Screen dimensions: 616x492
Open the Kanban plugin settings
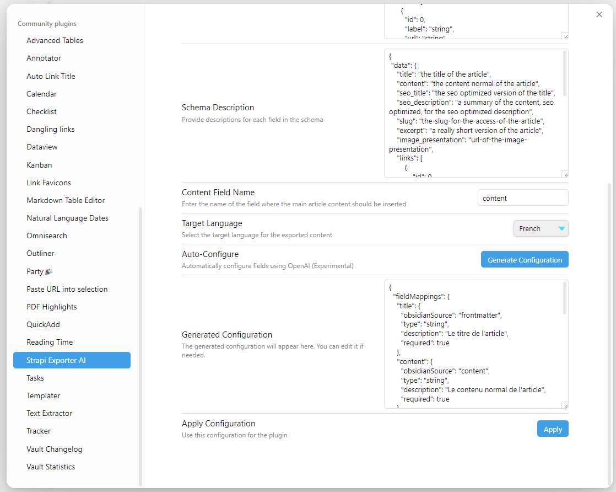[38, 165]
